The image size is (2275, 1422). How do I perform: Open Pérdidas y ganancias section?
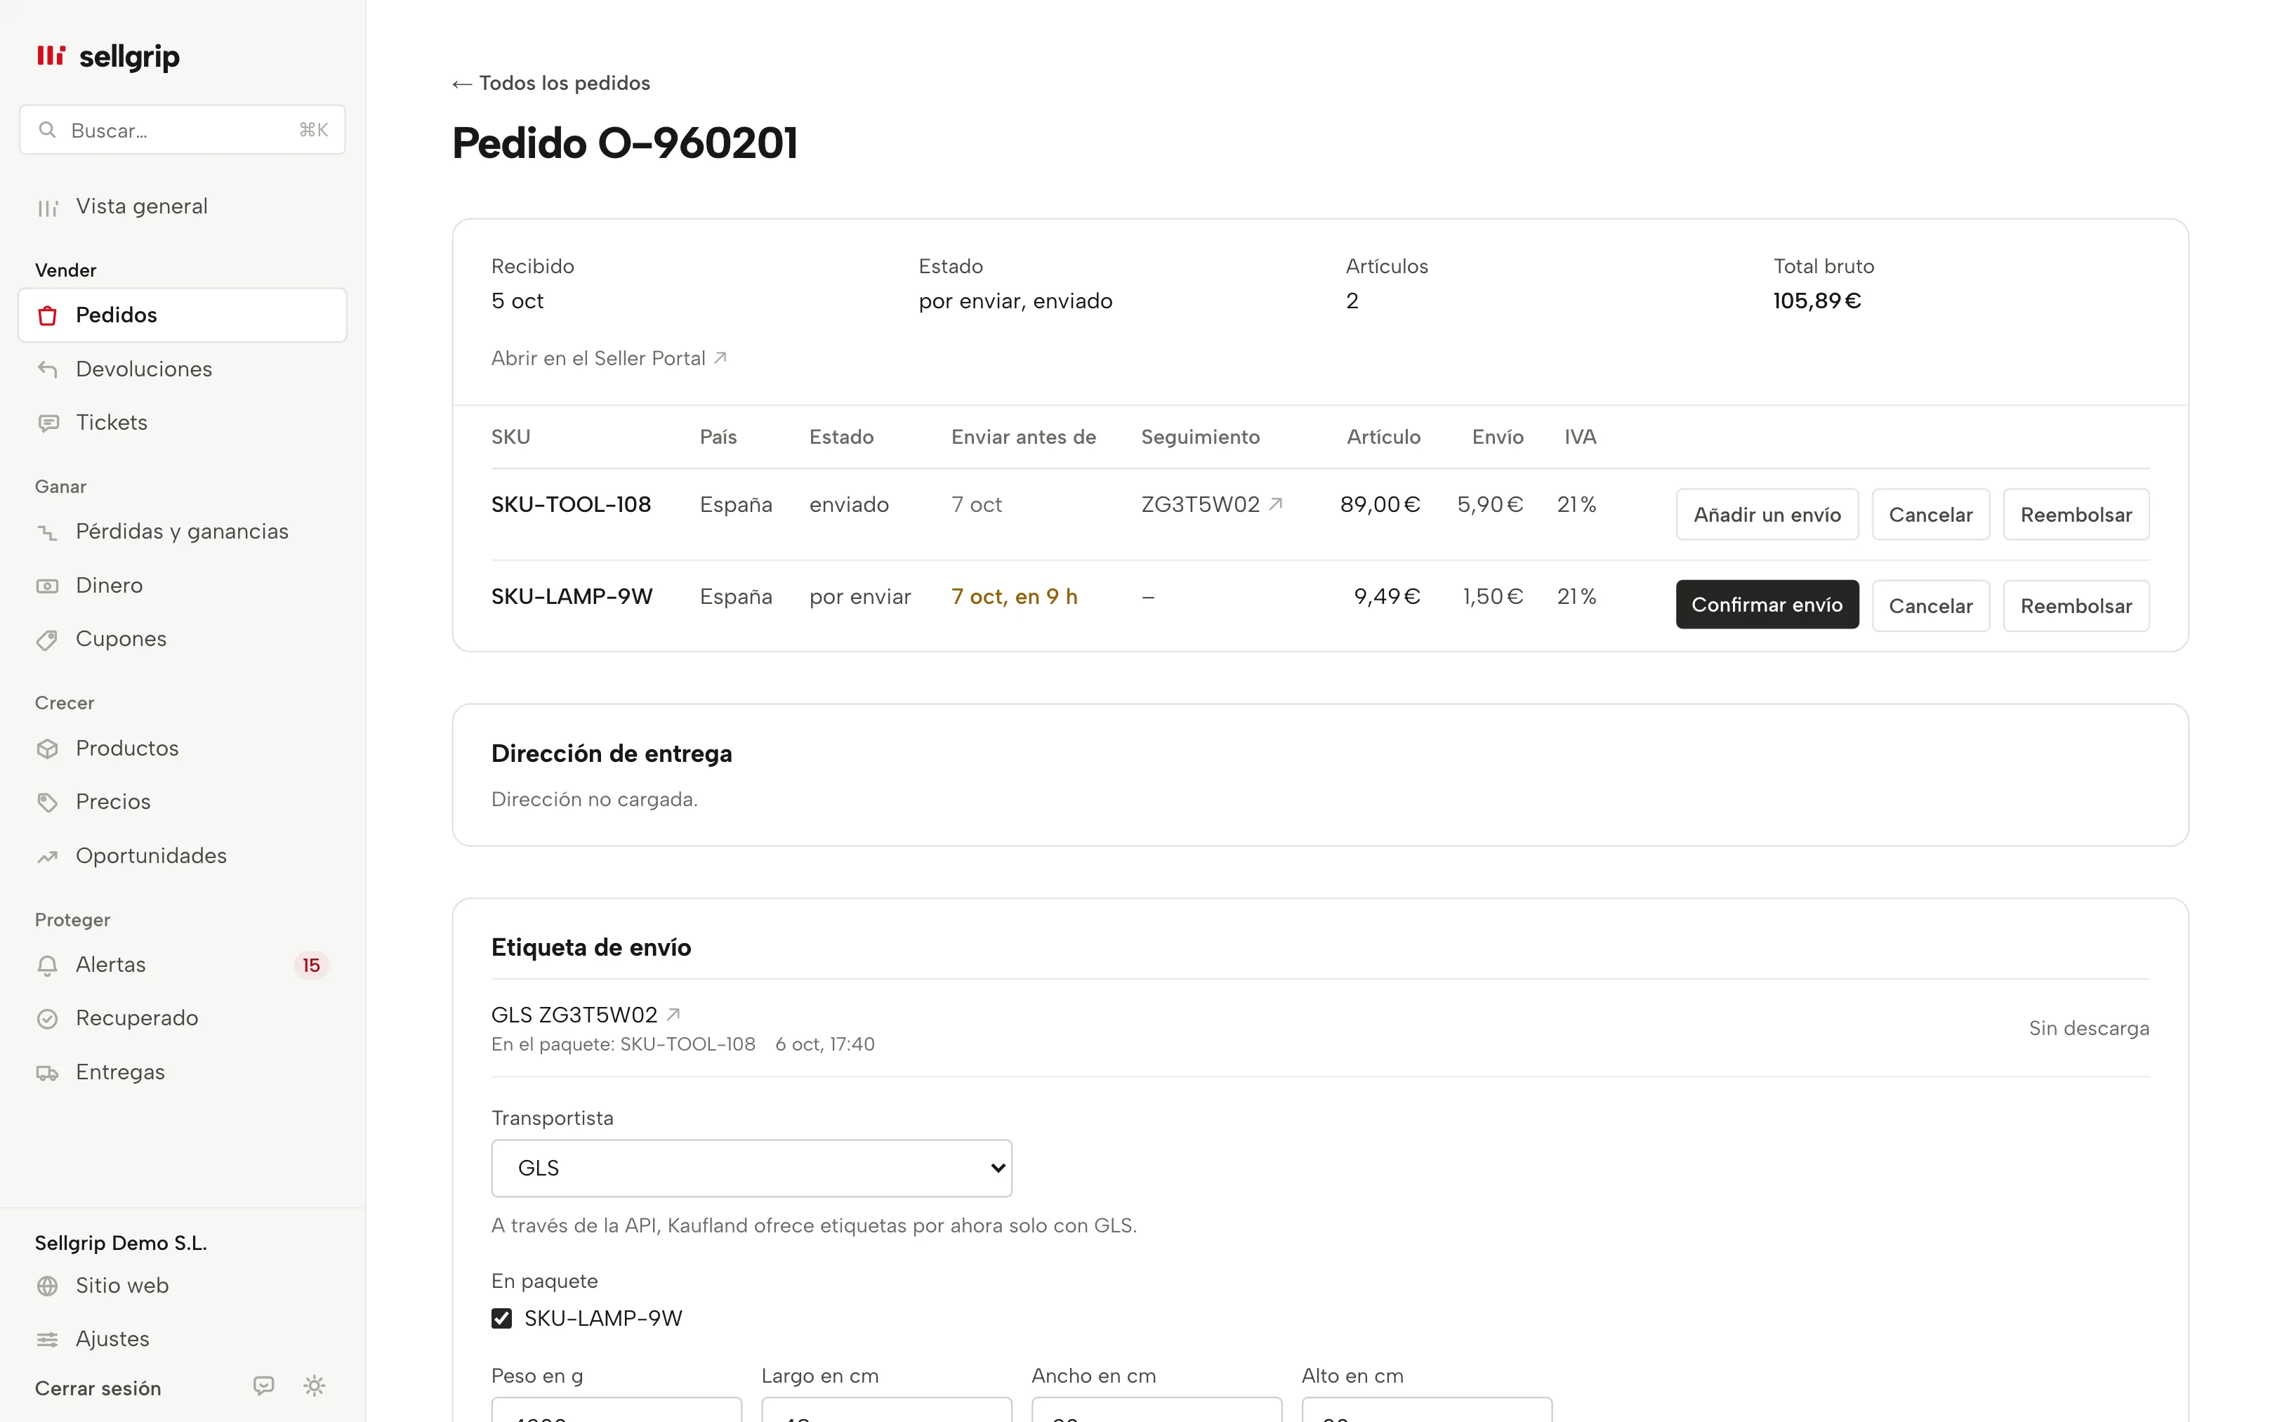coord(183,532)
